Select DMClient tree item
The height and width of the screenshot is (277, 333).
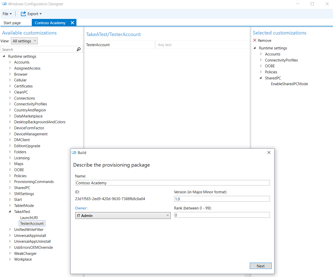click(x=22, y=140)
